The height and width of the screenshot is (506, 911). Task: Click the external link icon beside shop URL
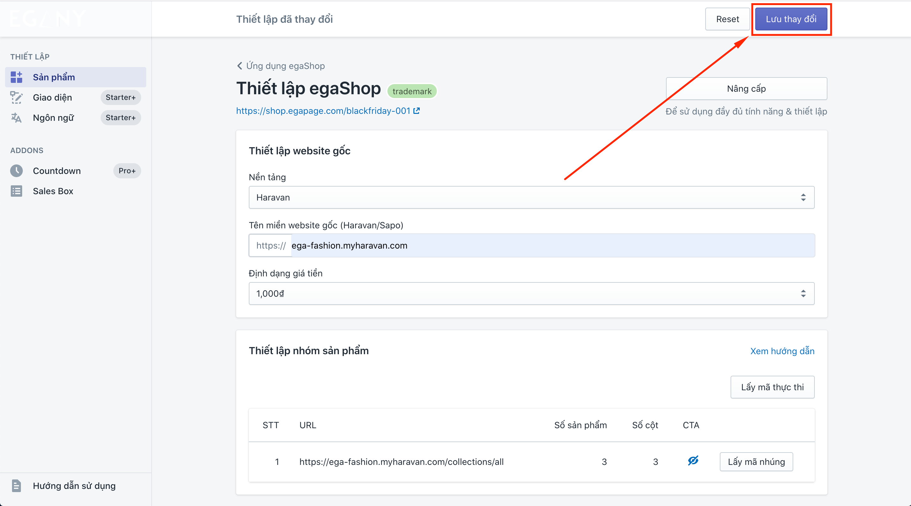pyautogui.click(x=417, y=111)
